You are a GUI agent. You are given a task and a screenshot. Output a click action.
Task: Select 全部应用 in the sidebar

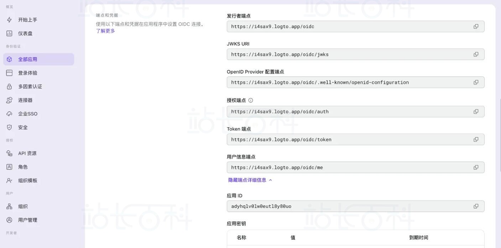click(38, 59)
